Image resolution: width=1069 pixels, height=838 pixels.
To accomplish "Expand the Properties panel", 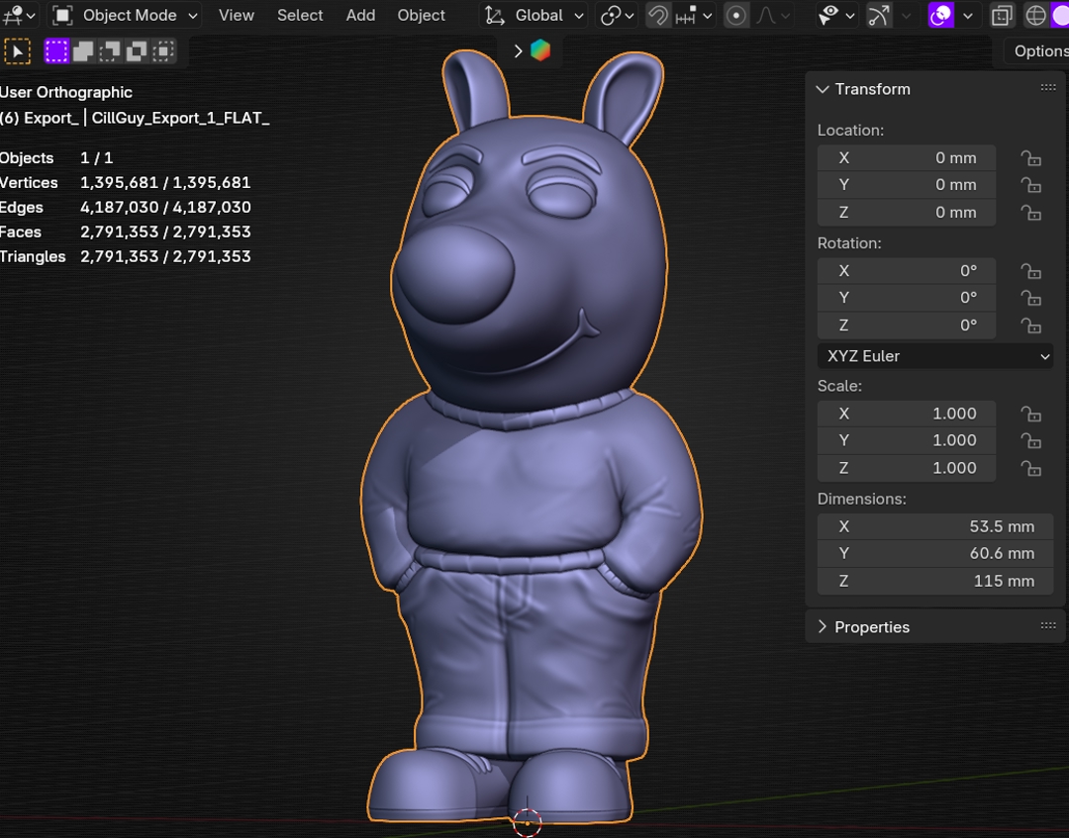I will click(x=871, y=627).
